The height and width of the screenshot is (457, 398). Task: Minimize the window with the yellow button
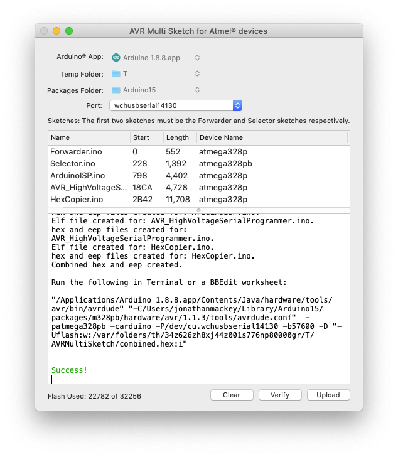coord(56,31)
